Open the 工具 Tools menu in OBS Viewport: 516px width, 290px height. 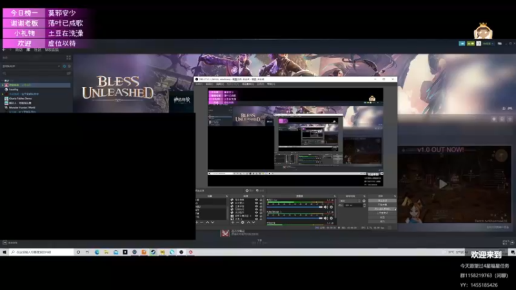pyautogui.click(x=261, y=84)
